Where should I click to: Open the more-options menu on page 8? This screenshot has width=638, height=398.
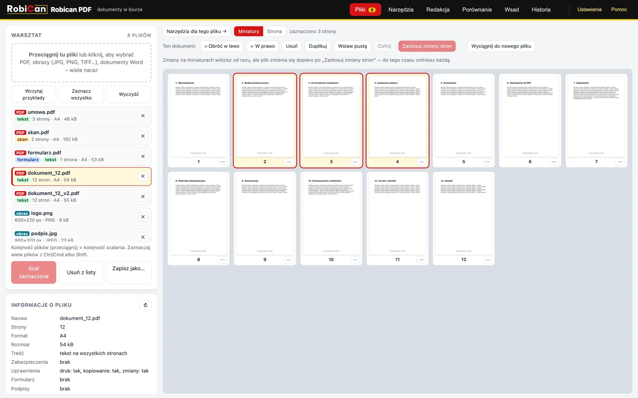click(223, 259)
